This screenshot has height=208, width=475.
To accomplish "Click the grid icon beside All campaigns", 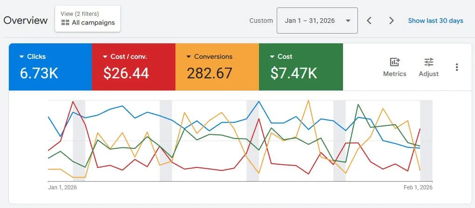I will [65, 23].
